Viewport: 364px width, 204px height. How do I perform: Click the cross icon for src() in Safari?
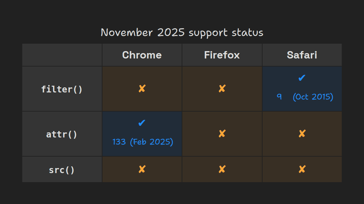point(302,169)
